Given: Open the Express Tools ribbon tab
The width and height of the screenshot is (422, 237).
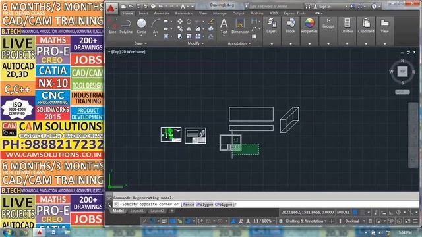Looking at the screenshot, I should pos(295,13).
